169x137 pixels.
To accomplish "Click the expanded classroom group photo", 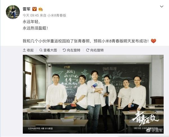I will click(93, 94).
